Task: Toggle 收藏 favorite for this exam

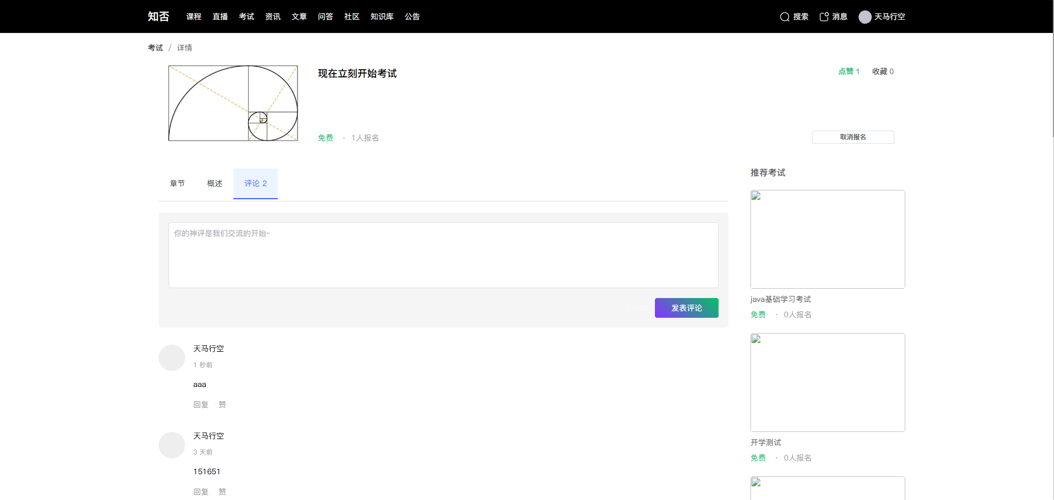Action: point(883,71)
